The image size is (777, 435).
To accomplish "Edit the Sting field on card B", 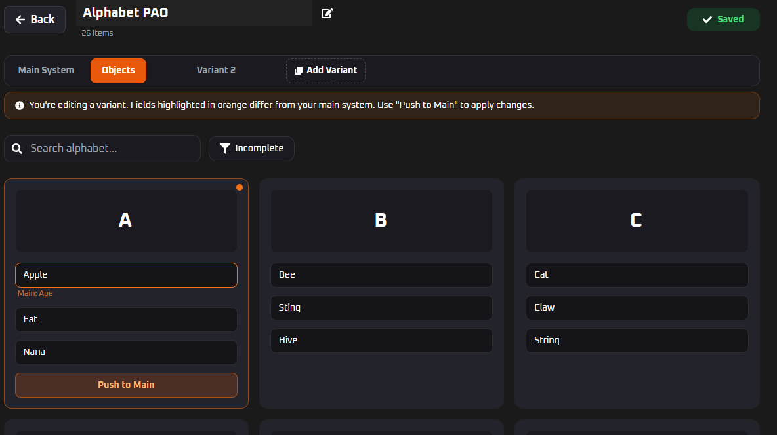I will (x=381, y=308).
